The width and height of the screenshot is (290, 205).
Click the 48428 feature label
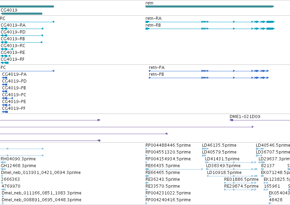(x=276, y=200)
